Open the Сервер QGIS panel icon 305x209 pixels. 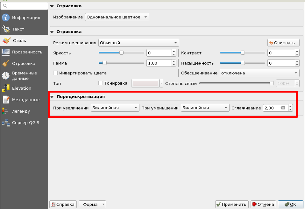point(6,123)
